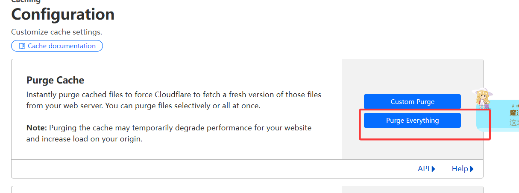Screen dimensions: 519x193
Task: Open the API link
Action: [426, 169]
